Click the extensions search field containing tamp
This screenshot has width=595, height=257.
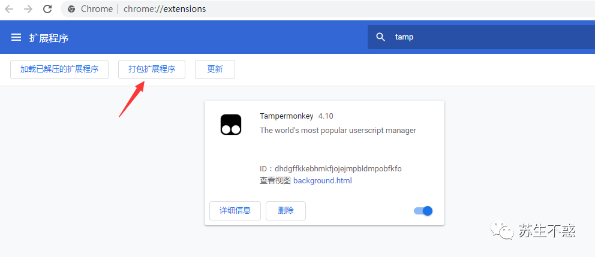point(481,37)
